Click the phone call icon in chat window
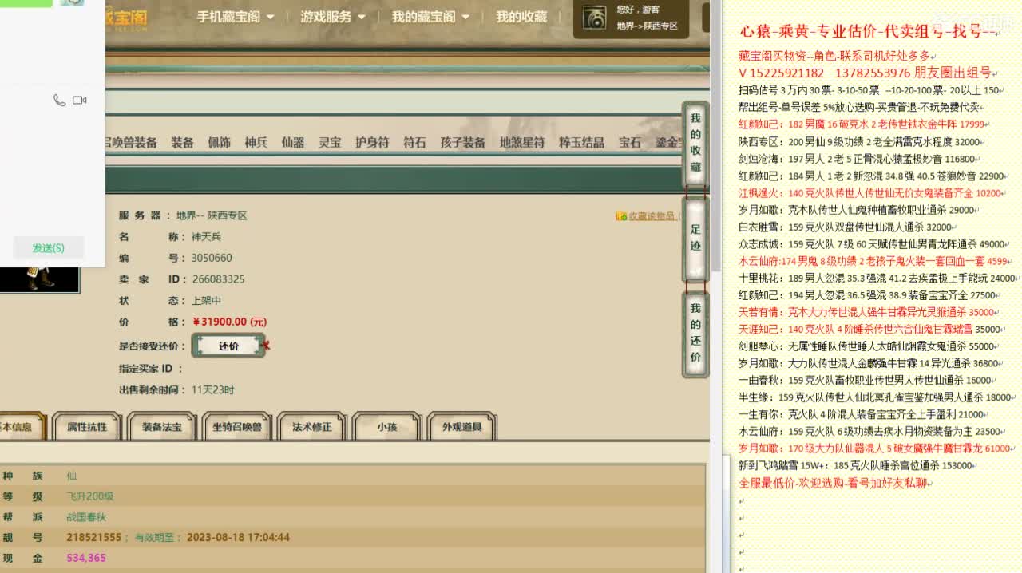1022x573 pixels. [59, 101]
